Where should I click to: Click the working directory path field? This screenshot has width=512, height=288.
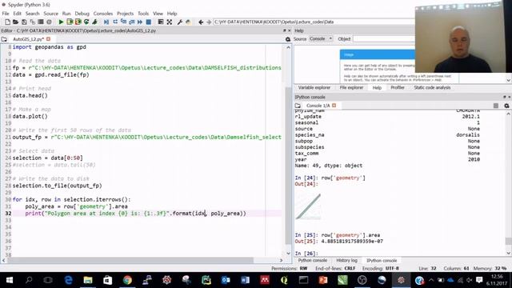coord(314,22)
